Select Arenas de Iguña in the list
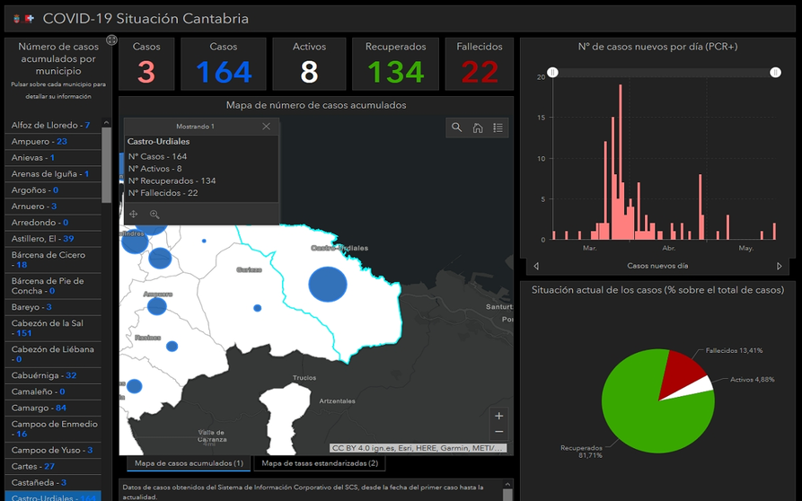802x501 pixels. (x=53, y=174)
